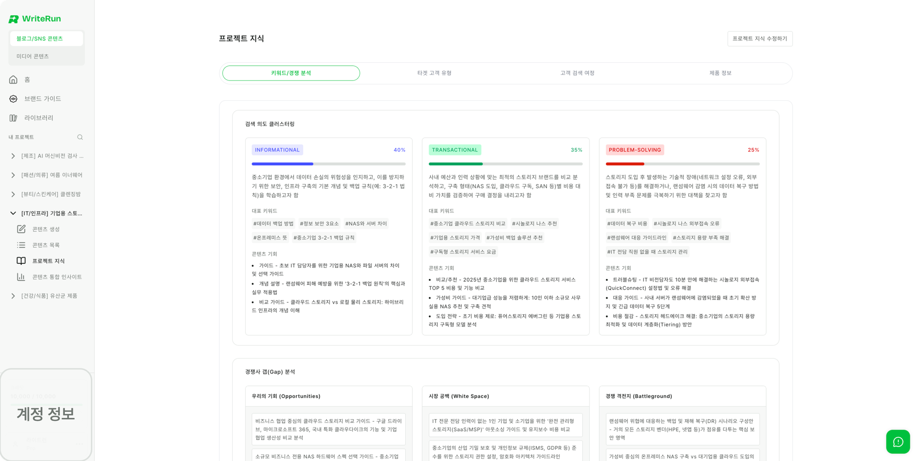Image resolution: width=916 pixels, height=461 pixels.
Task: Open the 브랜드 가이드 icon
Action: (13, 99)
